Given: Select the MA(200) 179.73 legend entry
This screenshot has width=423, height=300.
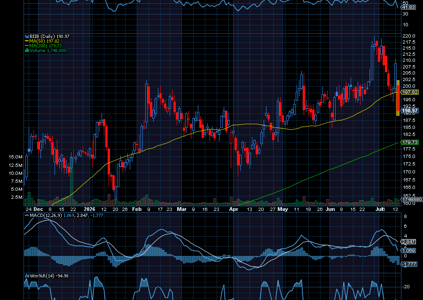Looking at the screenshot, I should (46, 46).
